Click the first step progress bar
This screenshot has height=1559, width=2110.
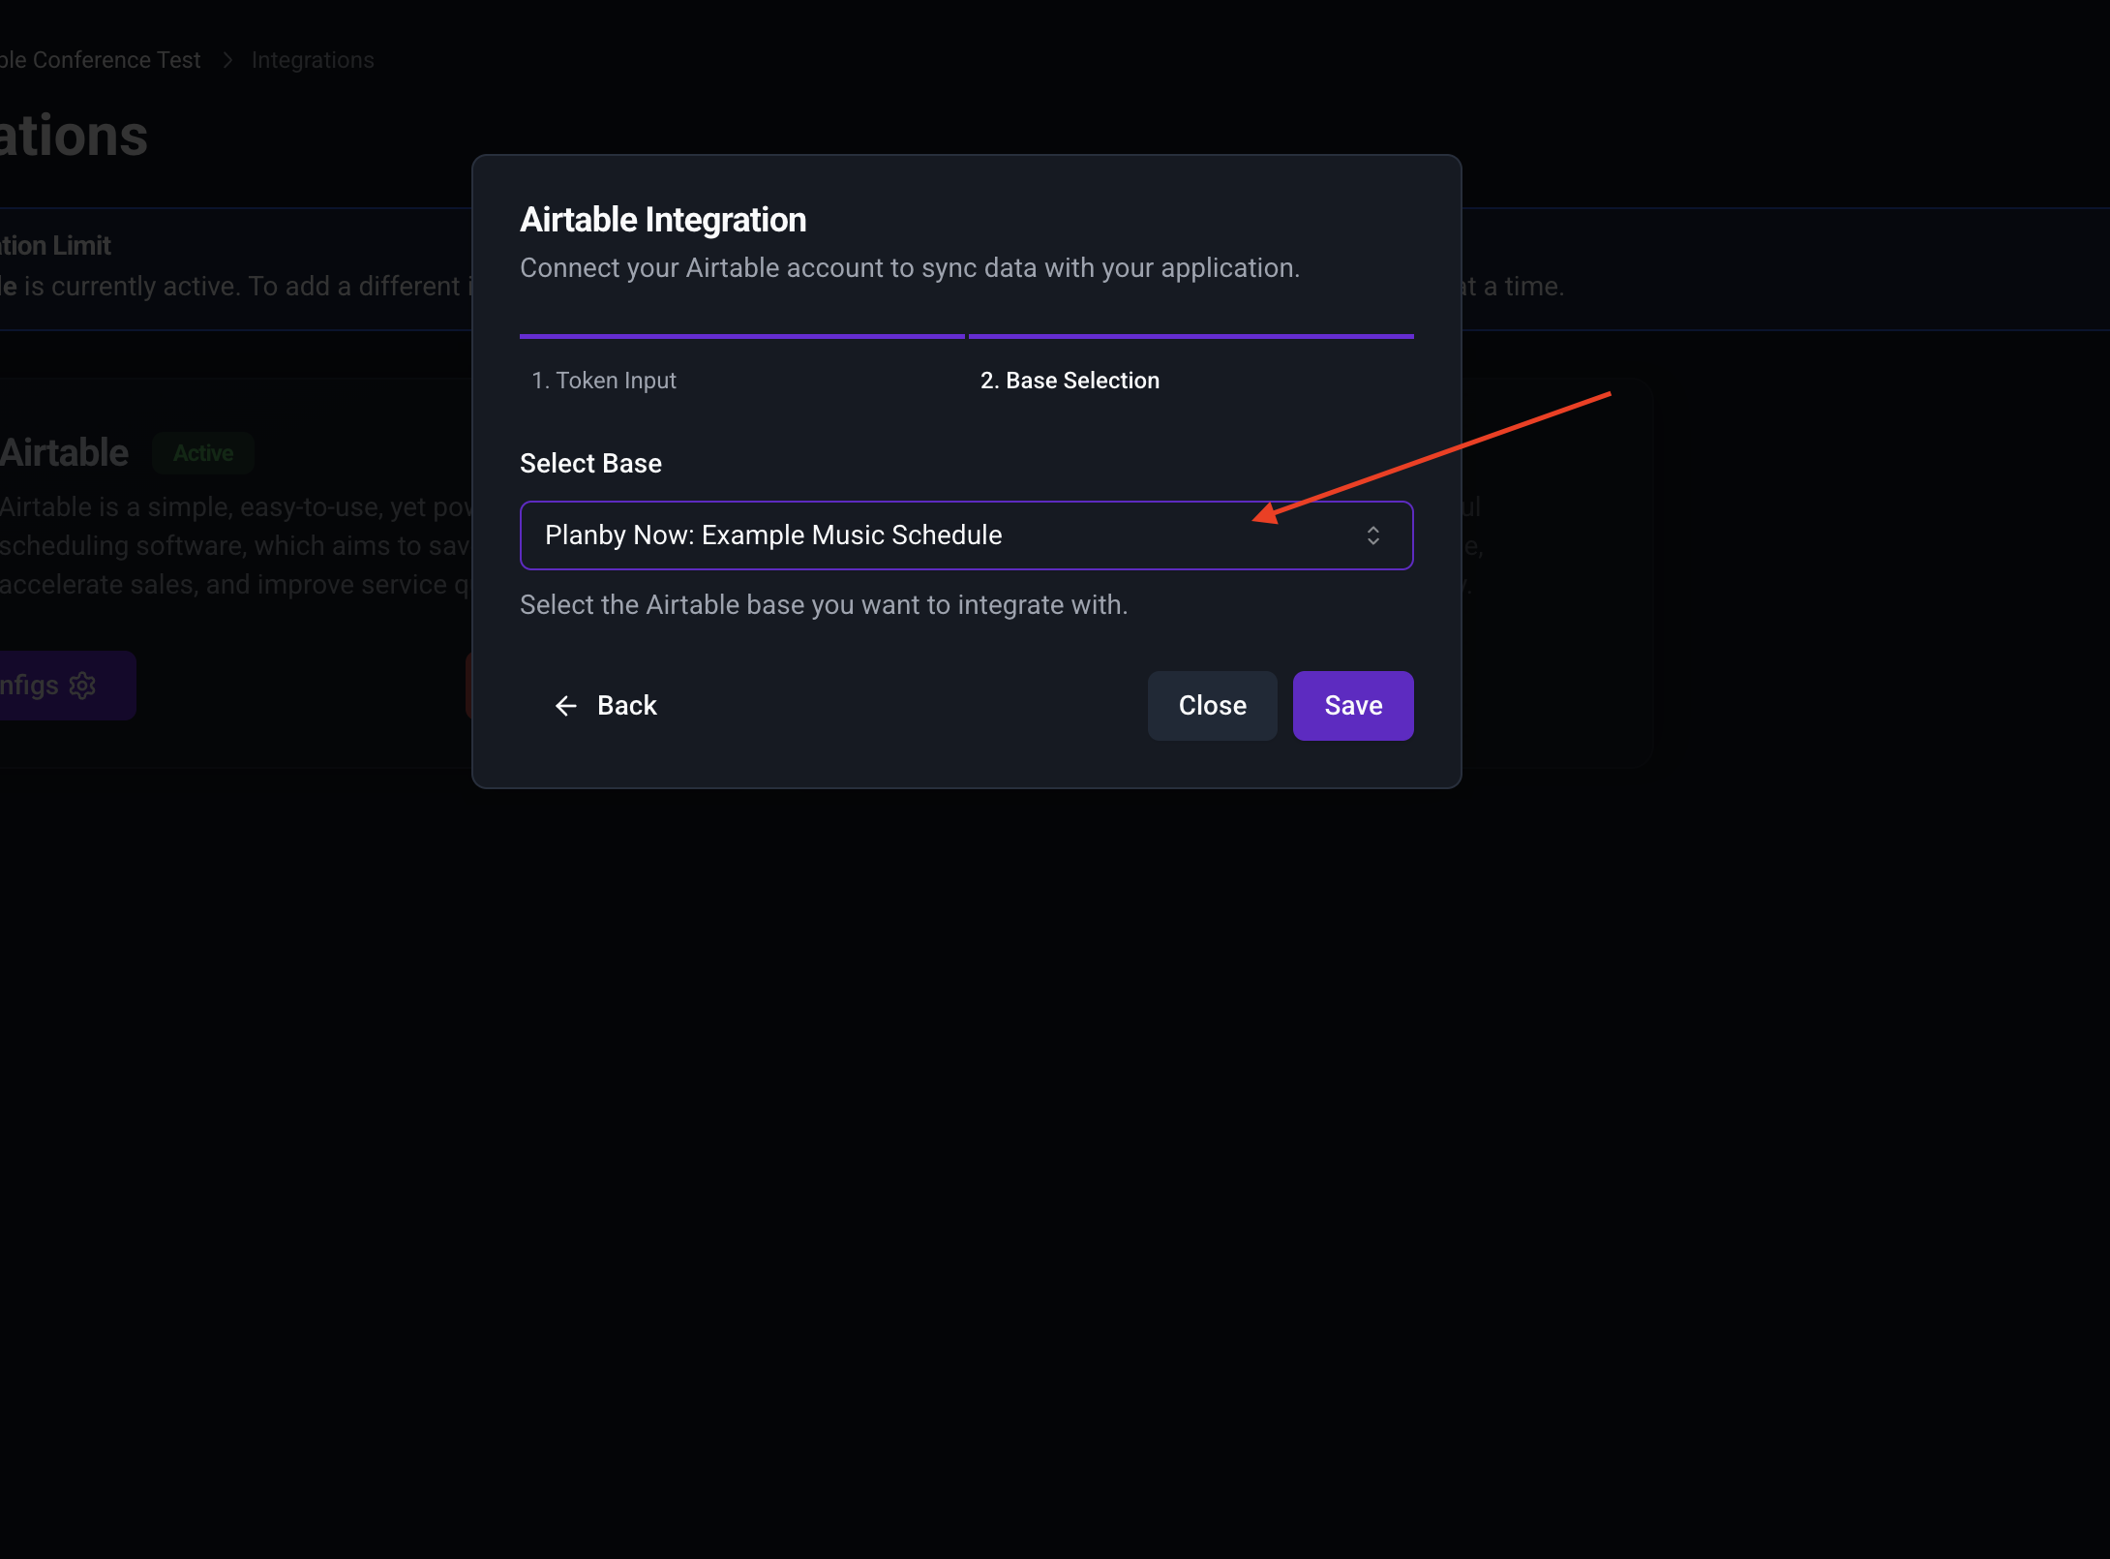coord(741,336)
